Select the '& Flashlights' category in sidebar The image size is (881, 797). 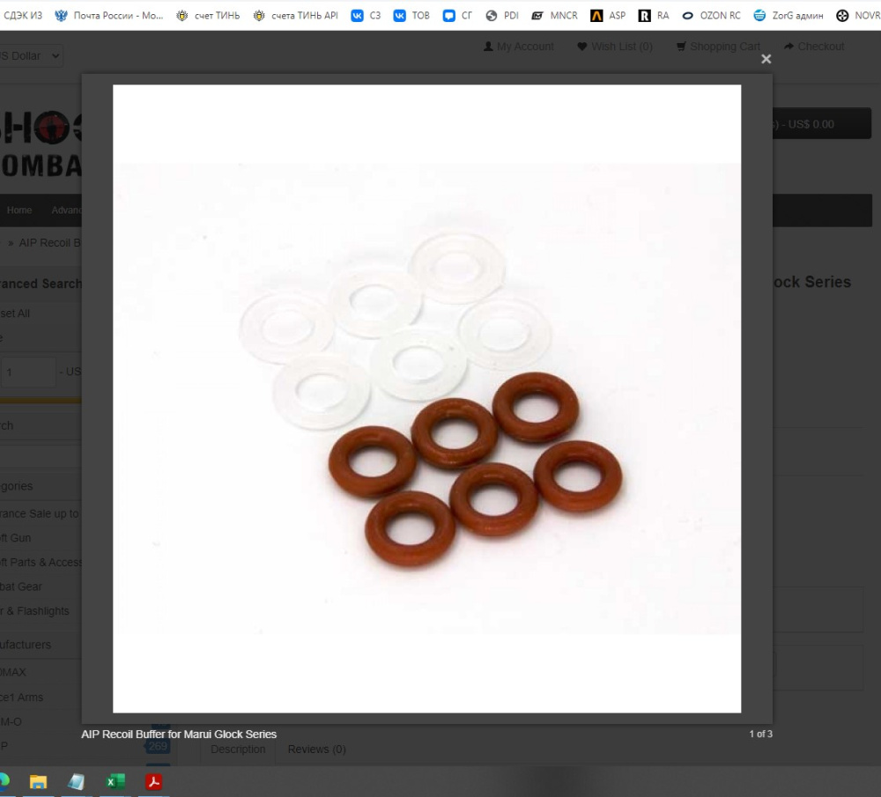pos(35,611)
